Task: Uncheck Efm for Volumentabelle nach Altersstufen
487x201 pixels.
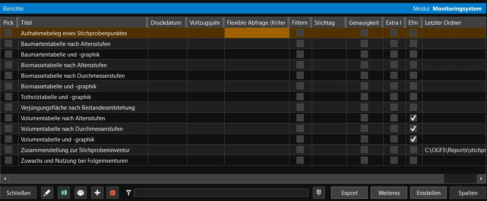Action: pyautogui.click(x=413, y=118)
